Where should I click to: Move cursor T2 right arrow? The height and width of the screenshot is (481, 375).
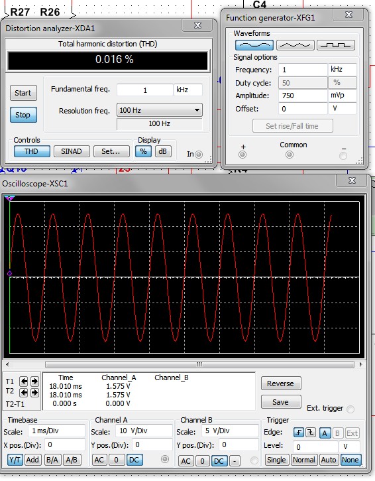click(34, 392)
